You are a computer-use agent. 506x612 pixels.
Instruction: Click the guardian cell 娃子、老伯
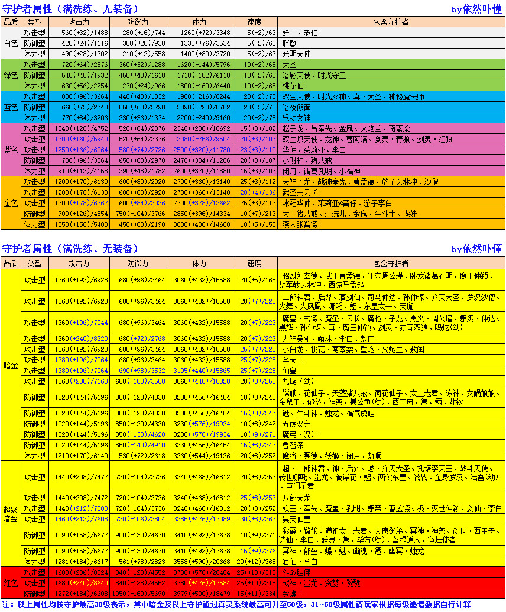coord(391,33)
